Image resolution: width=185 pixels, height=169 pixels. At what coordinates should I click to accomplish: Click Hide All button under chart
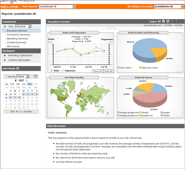(x=109, y=71)
